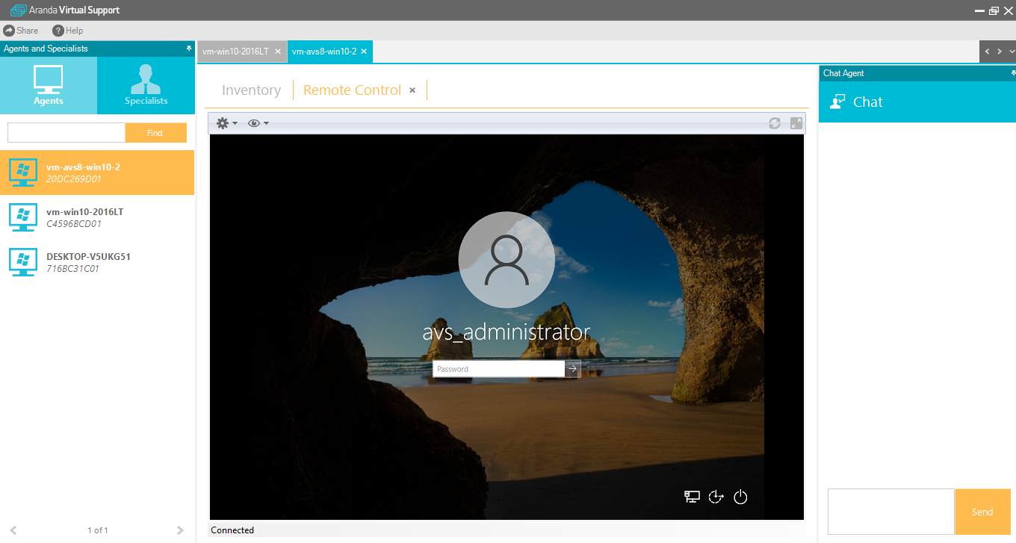Viewport: 1016px width, 543px height.
Task: Close the vm-win10-2016LT session tab
Action: pos(278,52)
